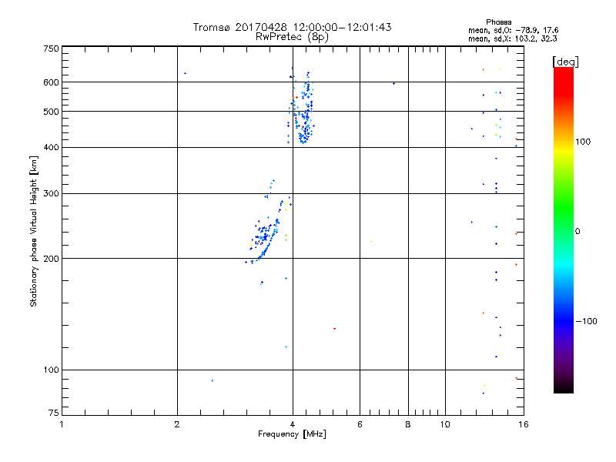
Task: Click the lone blue data point just above 2 MHz
Action: click(x=185, y=73)
